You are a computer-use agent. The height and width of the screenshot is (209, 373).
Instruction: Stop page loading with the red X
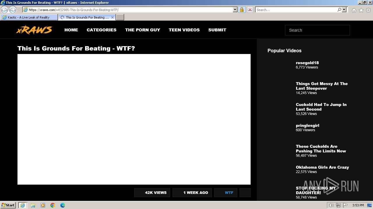tap(250, 10)
